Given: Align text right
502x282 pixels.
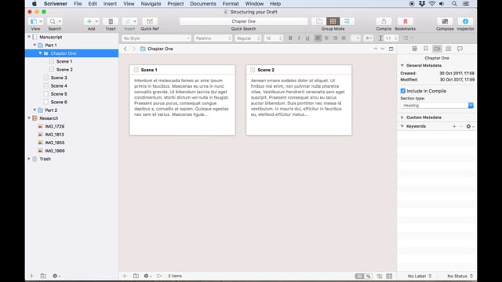Looking at the screenshot, I should 335,38.
